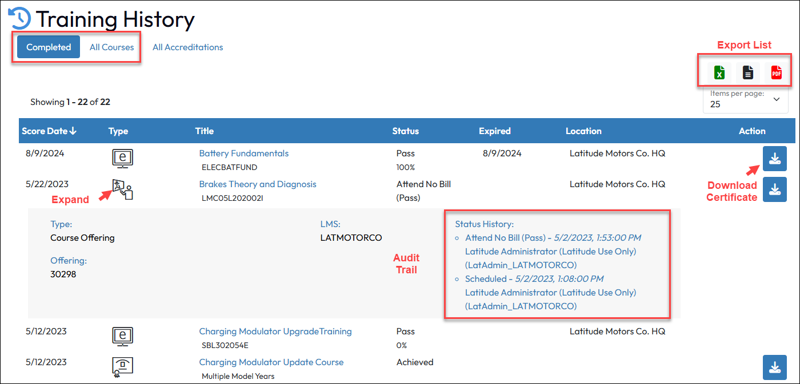Open the Battery Fundamentals course link

click(x=243, y=153)
